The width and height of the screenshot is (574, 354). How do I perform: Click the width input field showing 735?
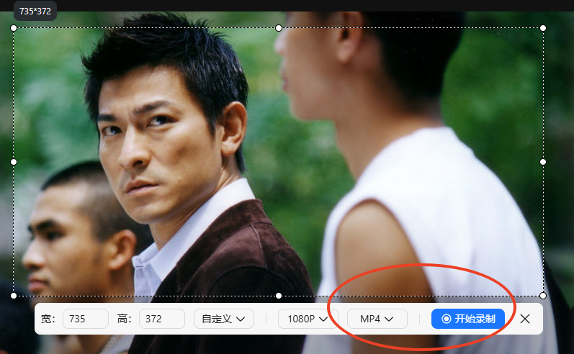coord(86,319)
